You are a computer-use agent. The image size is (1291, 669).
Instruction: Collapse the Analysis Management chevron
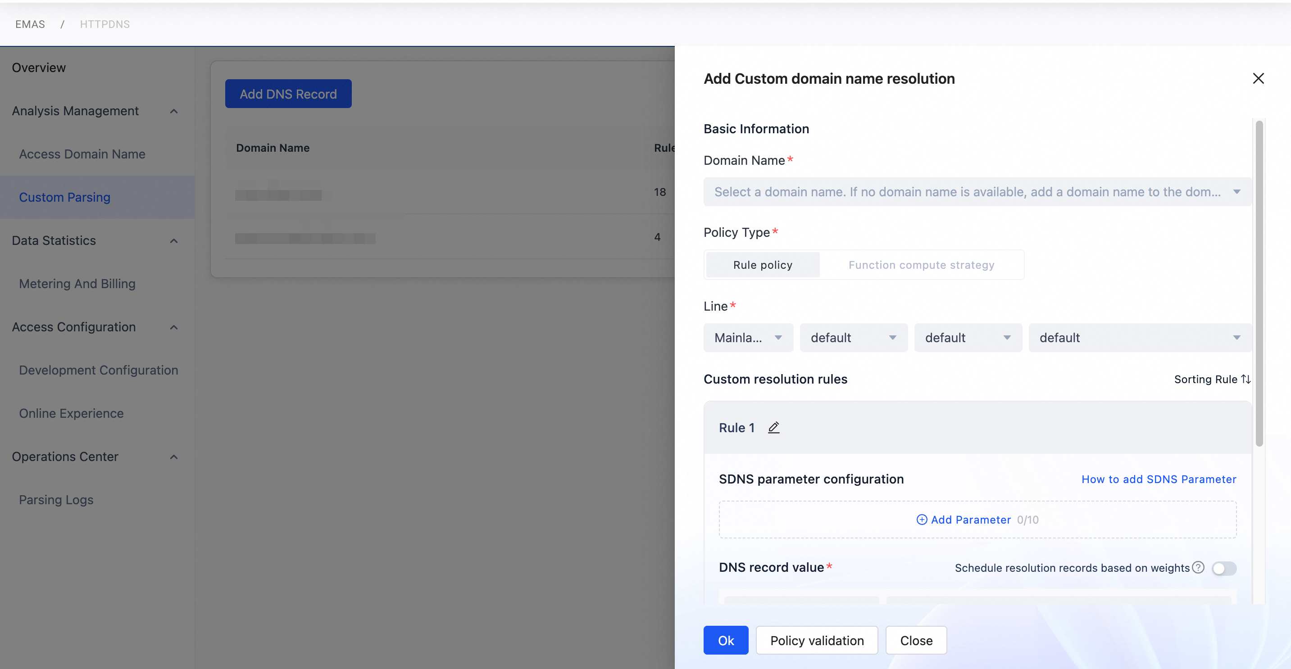tap(174, 111)
